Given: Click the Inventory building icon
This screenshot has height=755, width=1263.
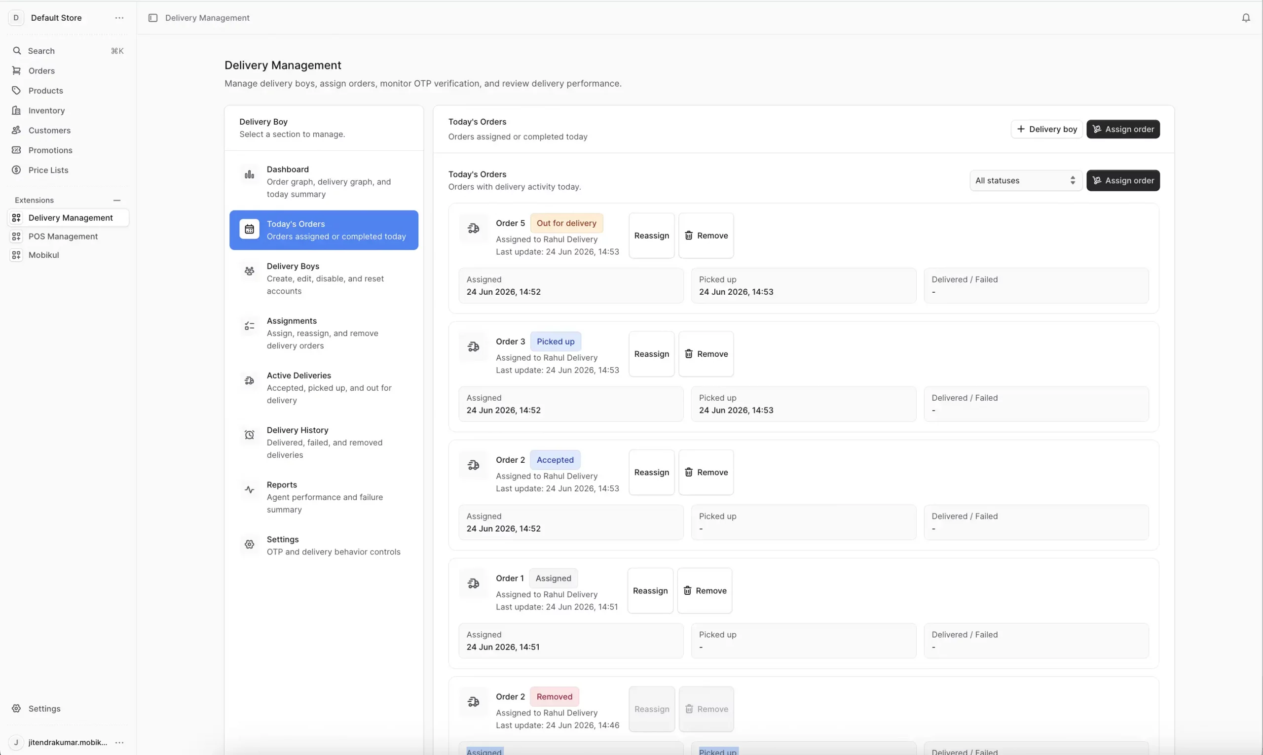Looking at the screenshot, I should tap(16, 110).
